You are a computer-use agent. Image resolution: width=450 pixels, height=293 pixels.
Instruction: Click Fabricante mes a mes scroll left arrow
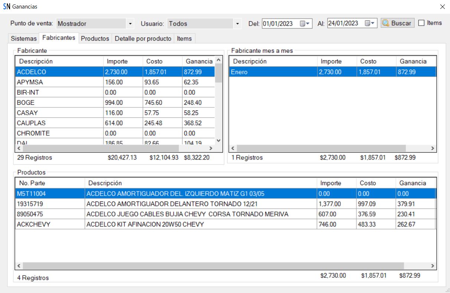(233, 148)
